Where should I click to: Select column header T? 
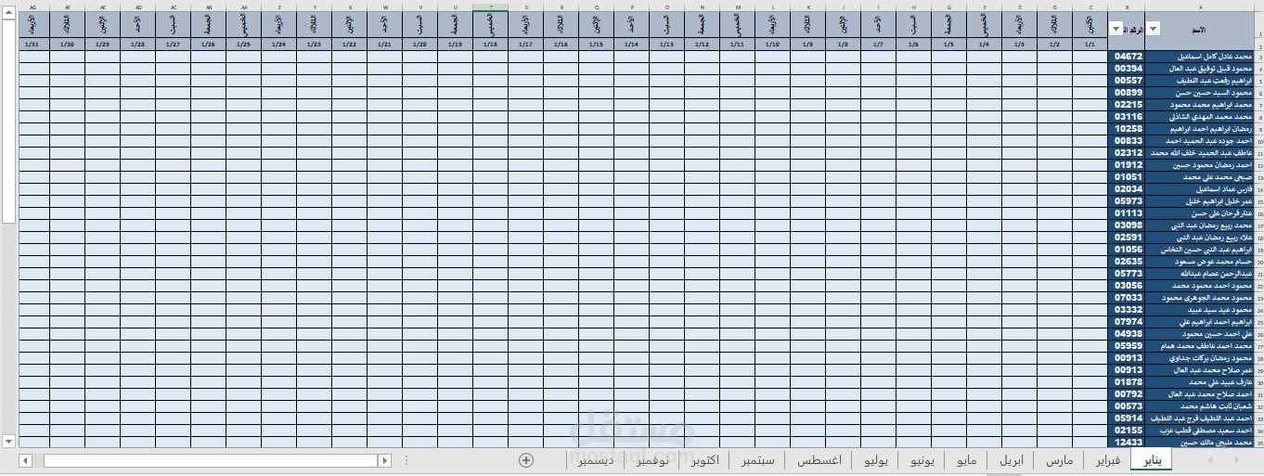point(490,6)
